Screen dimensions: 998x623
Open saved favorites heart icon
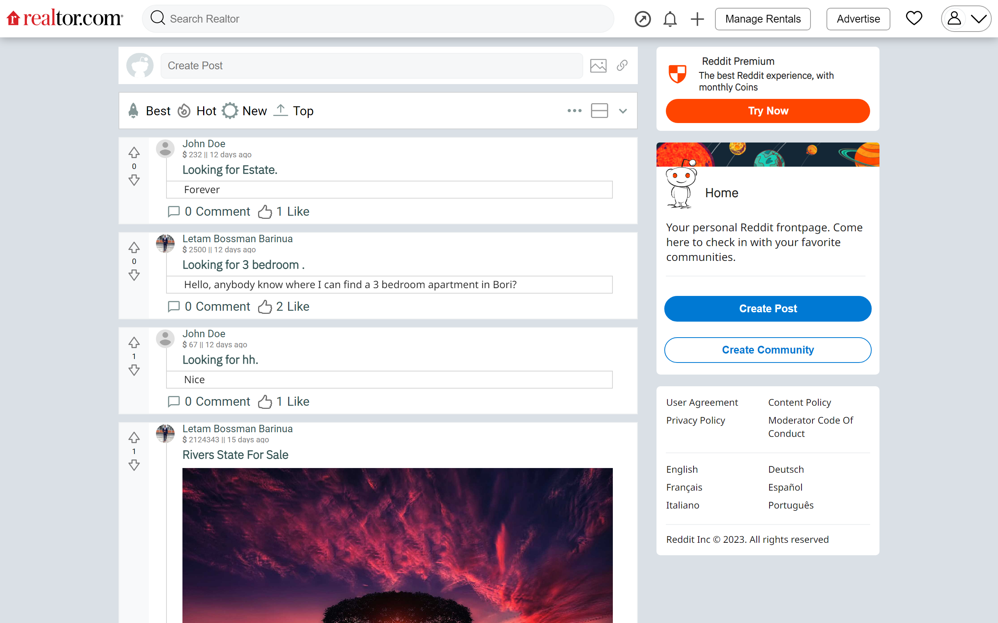coord(914,18)
